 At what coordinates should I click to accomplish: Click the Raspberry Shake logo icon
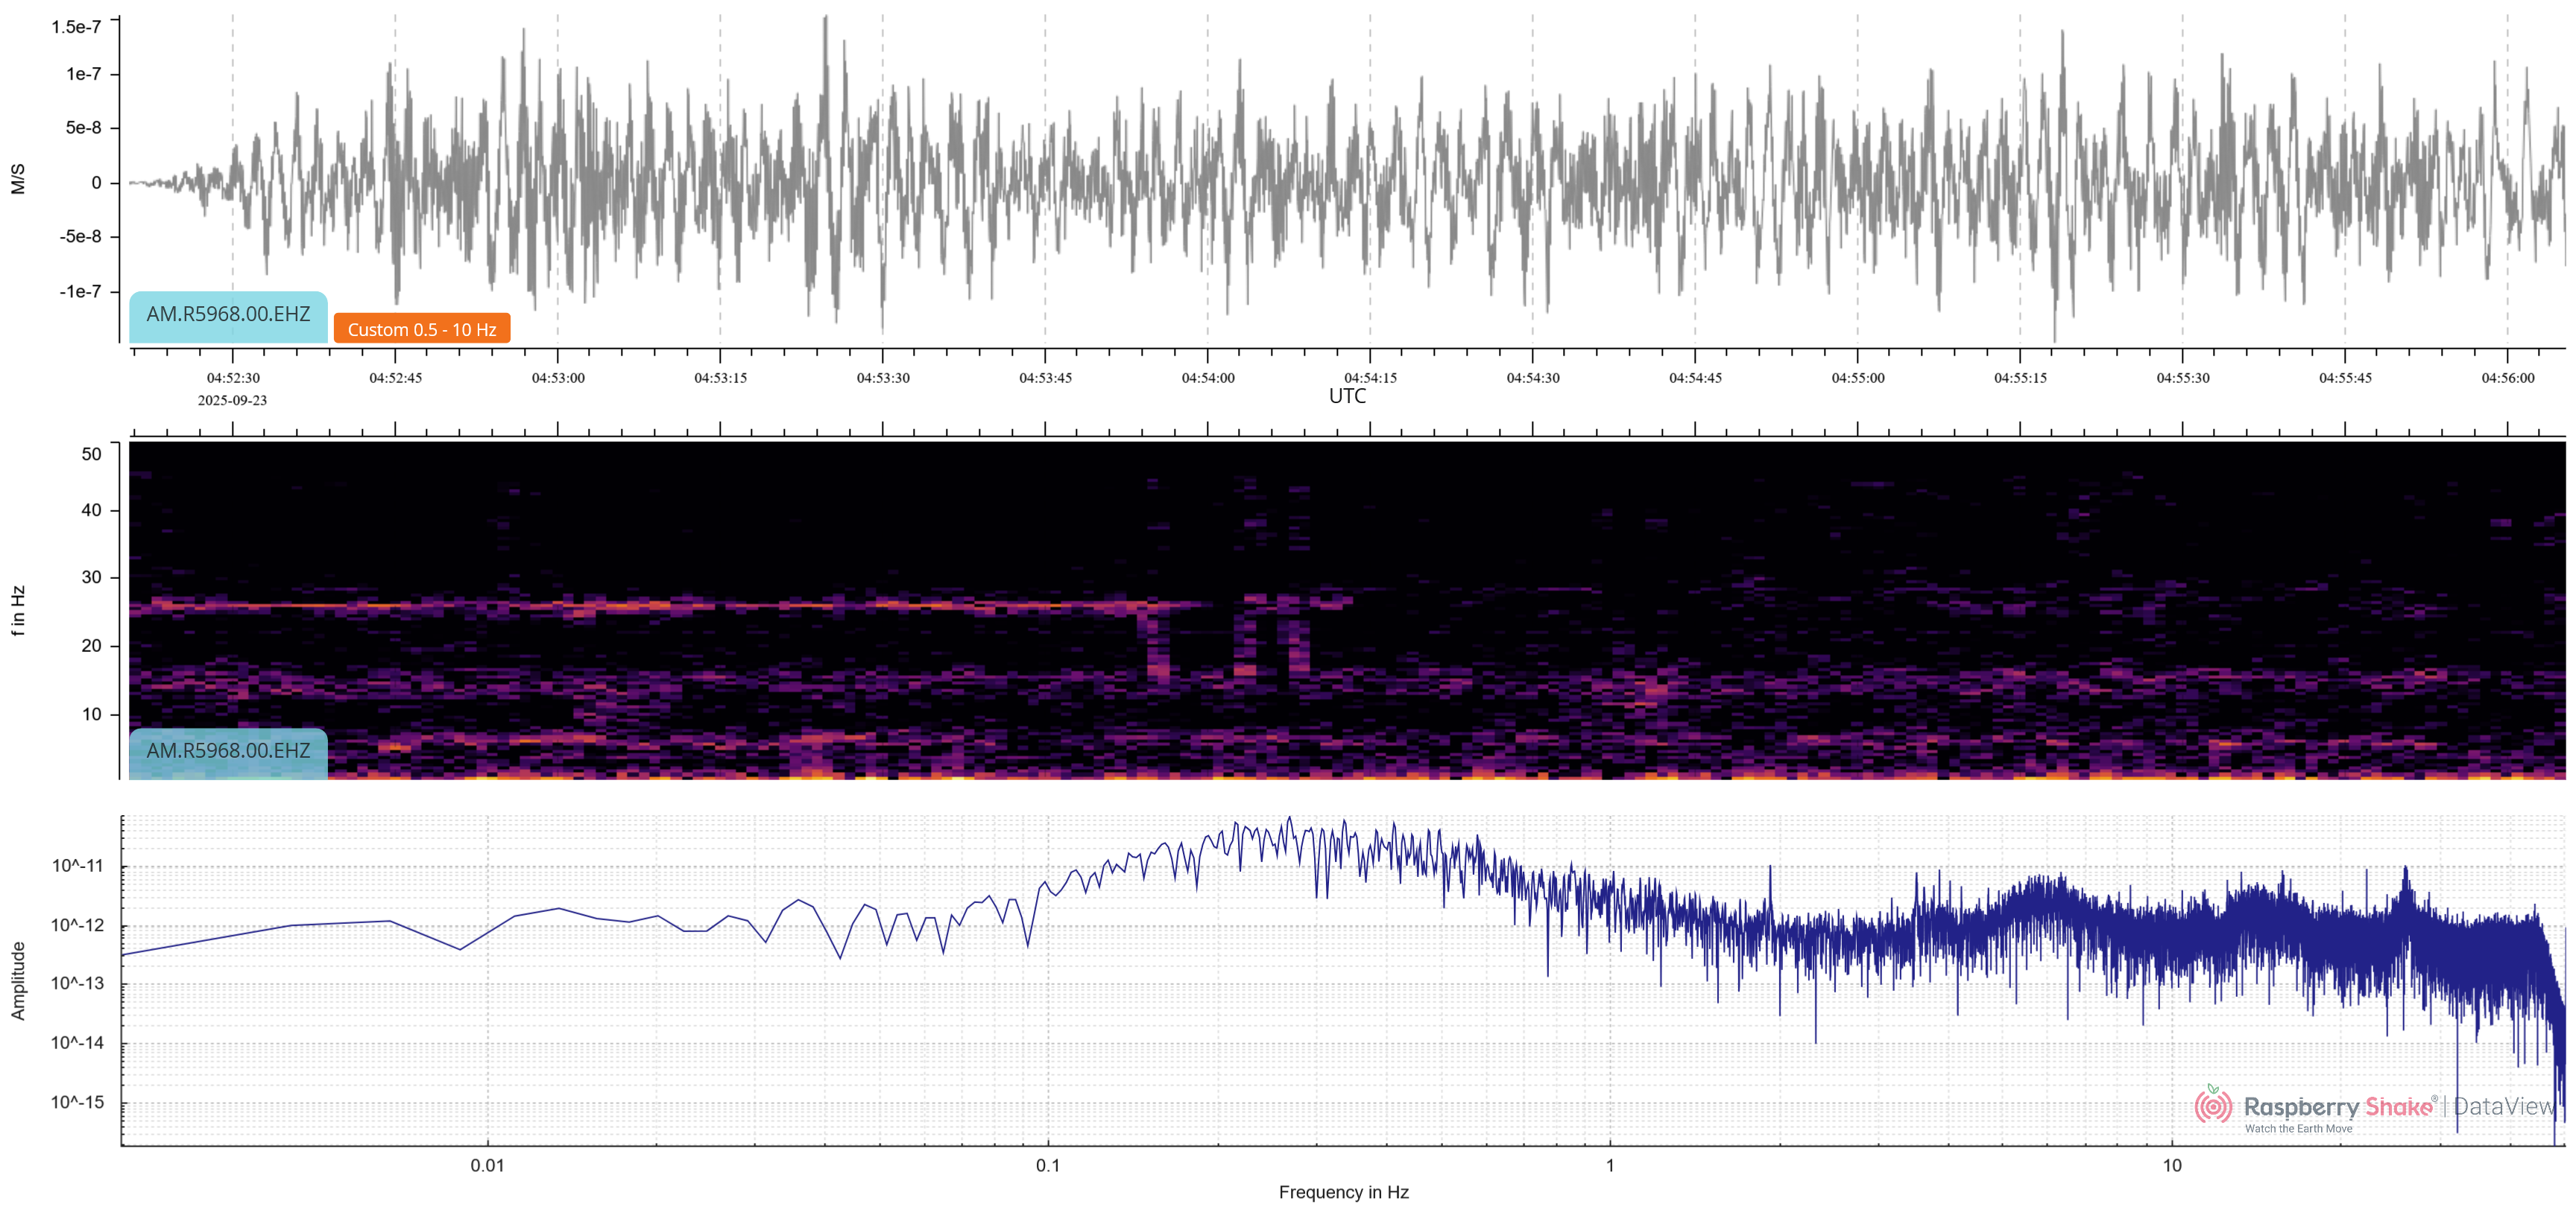click(x=2212, y=1106)
